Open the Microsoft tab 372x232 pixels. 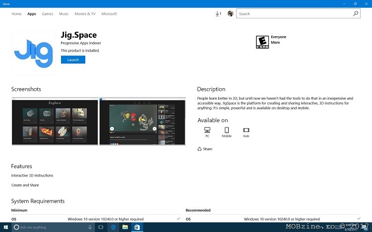tap(109, 14)
